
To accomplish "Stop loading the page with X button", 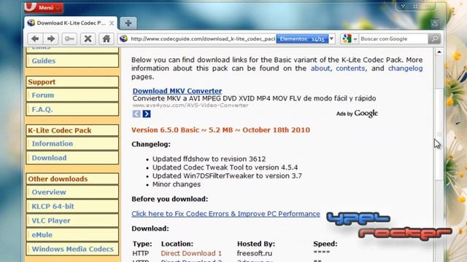I will tap(88, 39).
